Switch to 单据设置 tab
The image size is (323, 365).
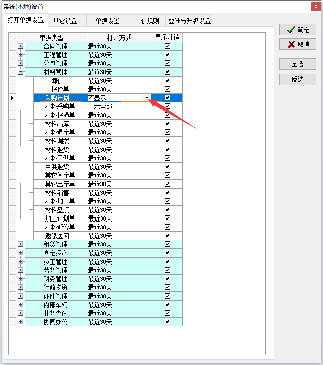point(107,21)
